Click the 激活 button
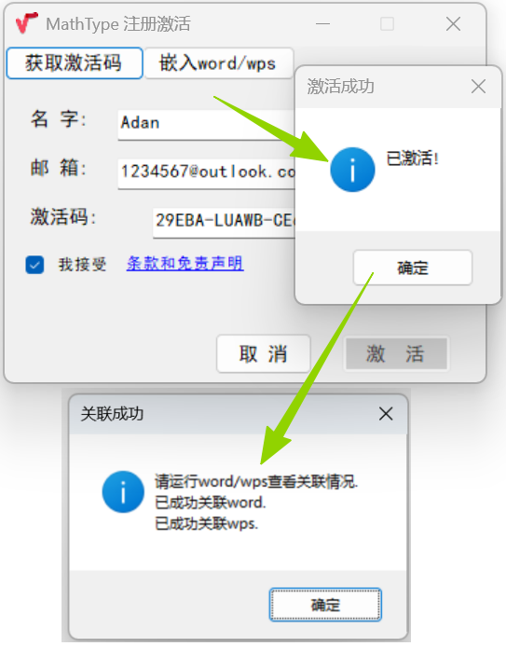This screenshot has height=646, width=506. [x=396, y=353]
